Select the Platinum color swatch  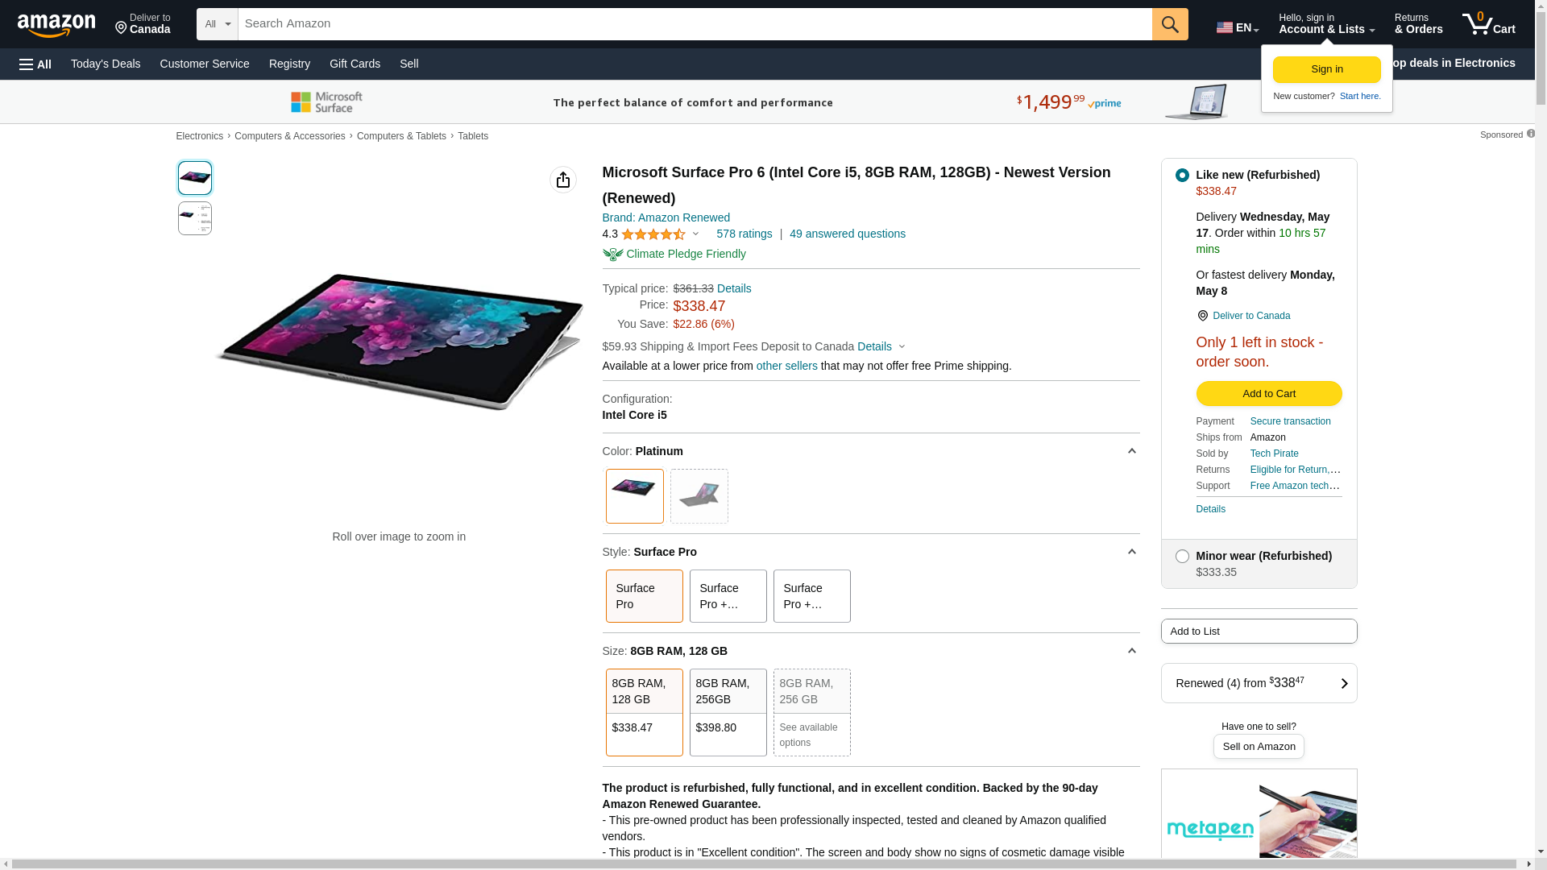tap(634, 496)
